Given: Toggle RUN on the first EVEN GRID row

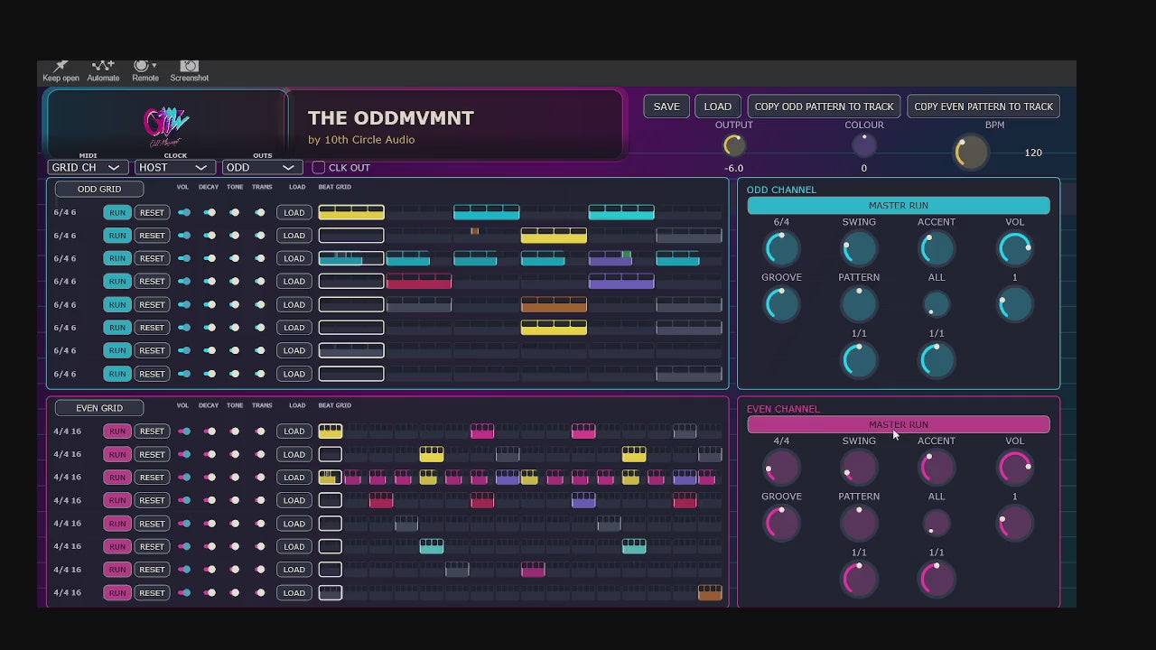Looking at the screenshot, I should 117,432.
